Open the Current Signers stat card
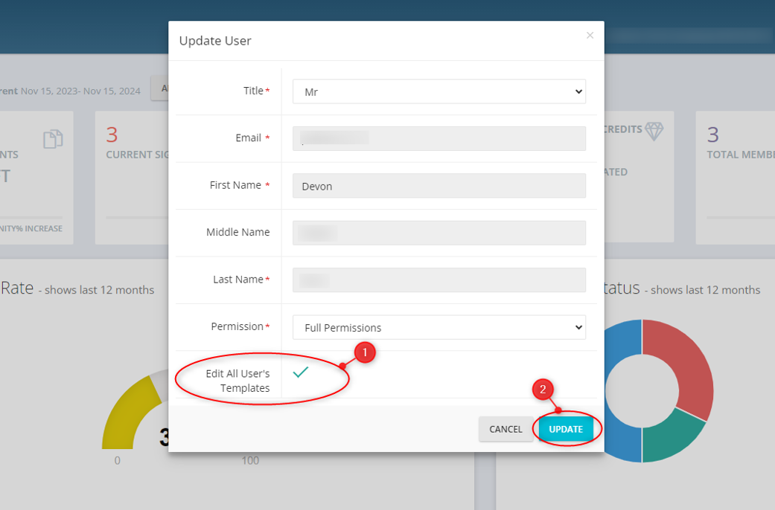The height and width of the screenshot is (510, 775). [134, 177]
